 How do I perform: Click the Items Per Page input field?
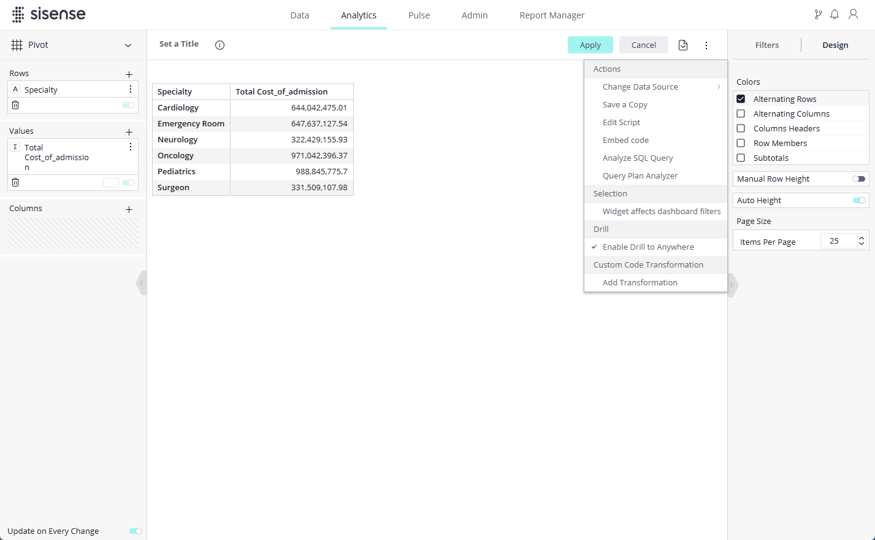click(837, 241)
